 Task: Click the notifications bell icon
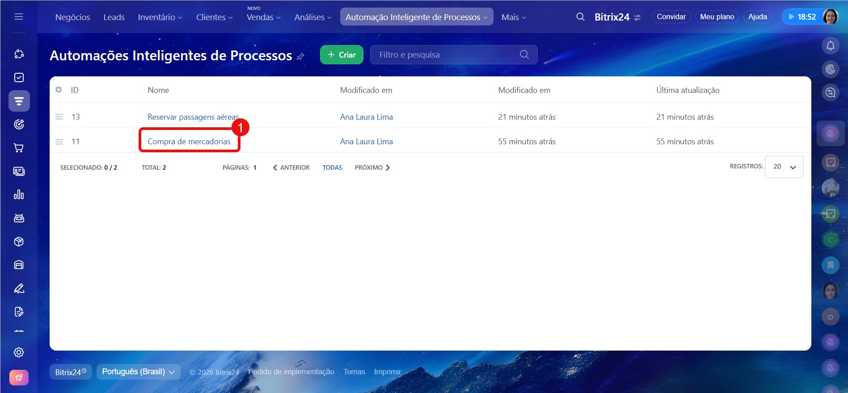(x=830, y=46)
